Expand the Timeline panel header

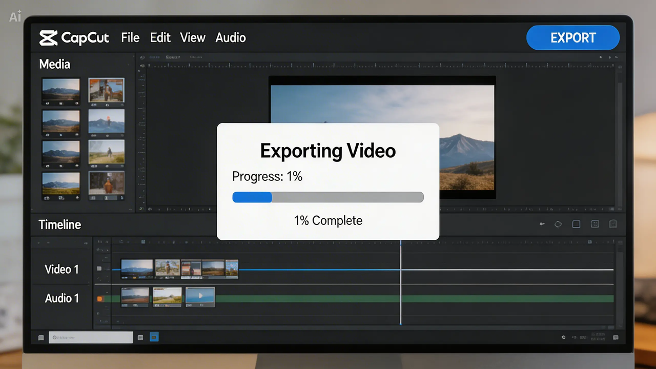pyautogui.click(x=60, y=224)
